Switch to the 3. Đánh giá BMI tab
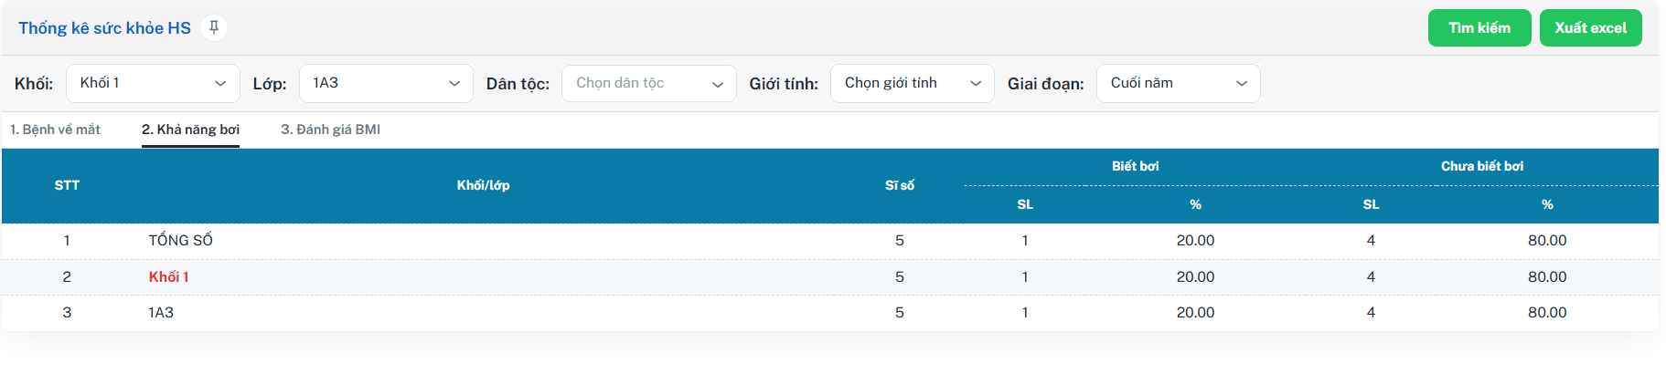 click(330, 130)
